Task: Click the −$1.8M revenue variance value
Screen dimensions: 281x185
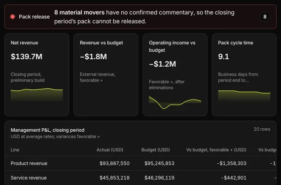Action: 93,56
